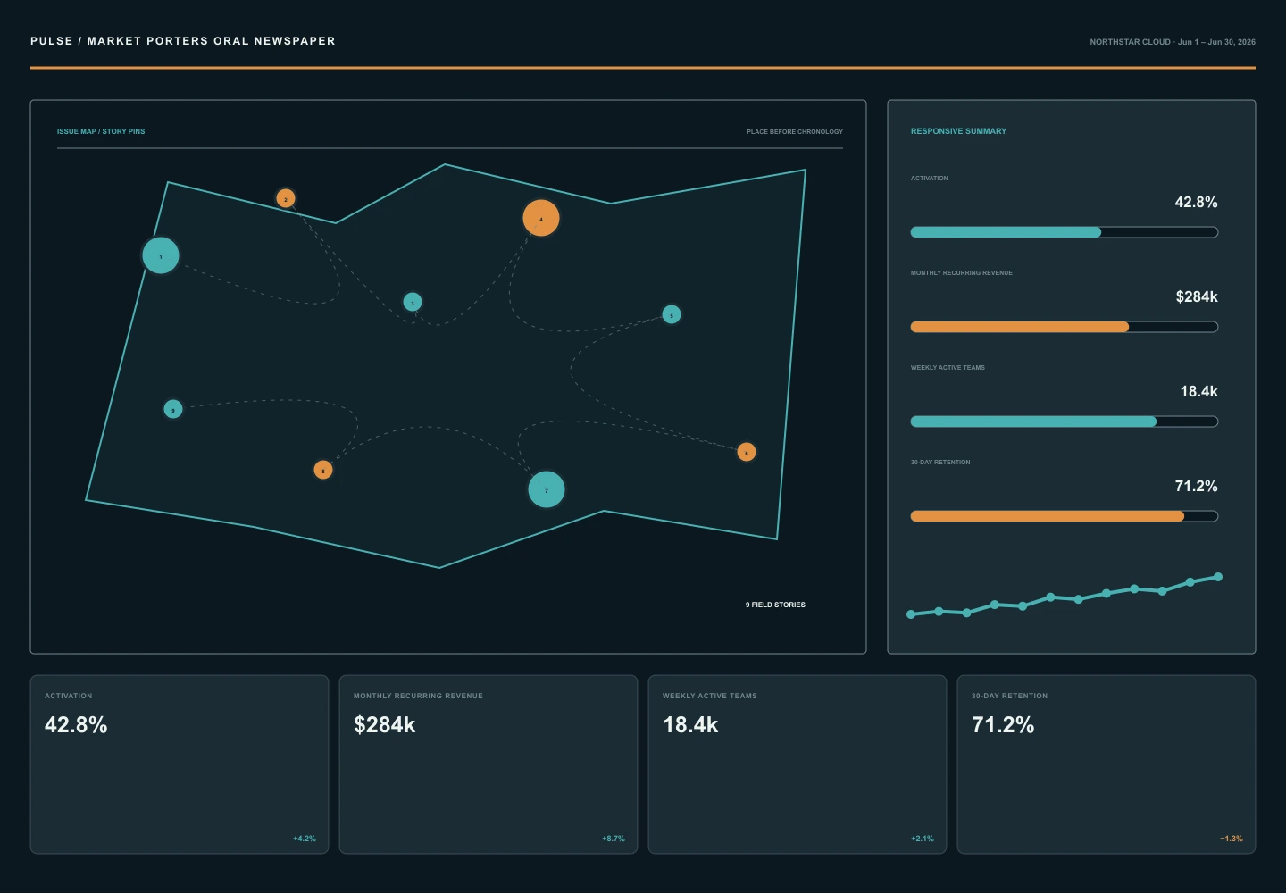
Task: Open the 30-Day Retention 71.2% card
Action: tap(1106, 764)
